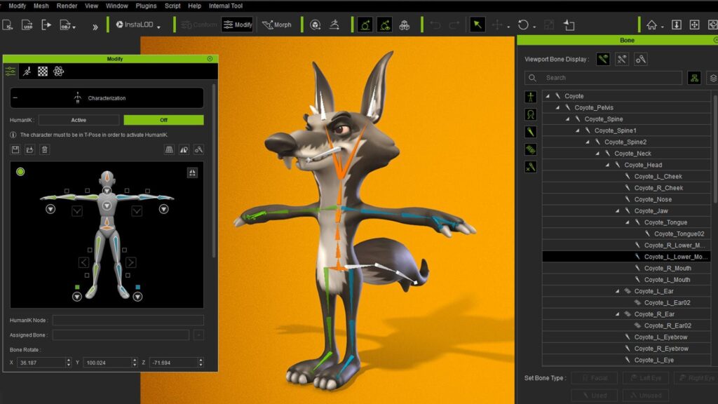Screen dimensions: 718x404
Task: Set HumanIK to Active
Action: point(79,120)
